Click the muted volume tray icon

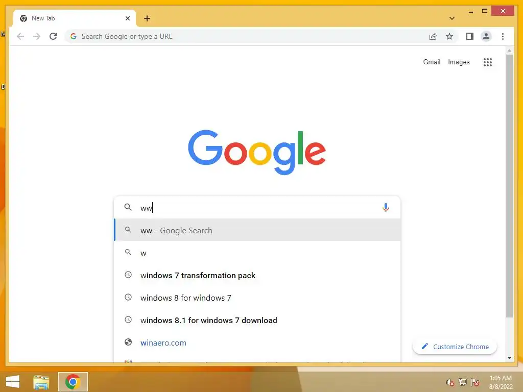point(450,382)
